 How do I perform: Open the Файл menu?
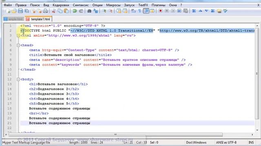click(x=8, y=5)
